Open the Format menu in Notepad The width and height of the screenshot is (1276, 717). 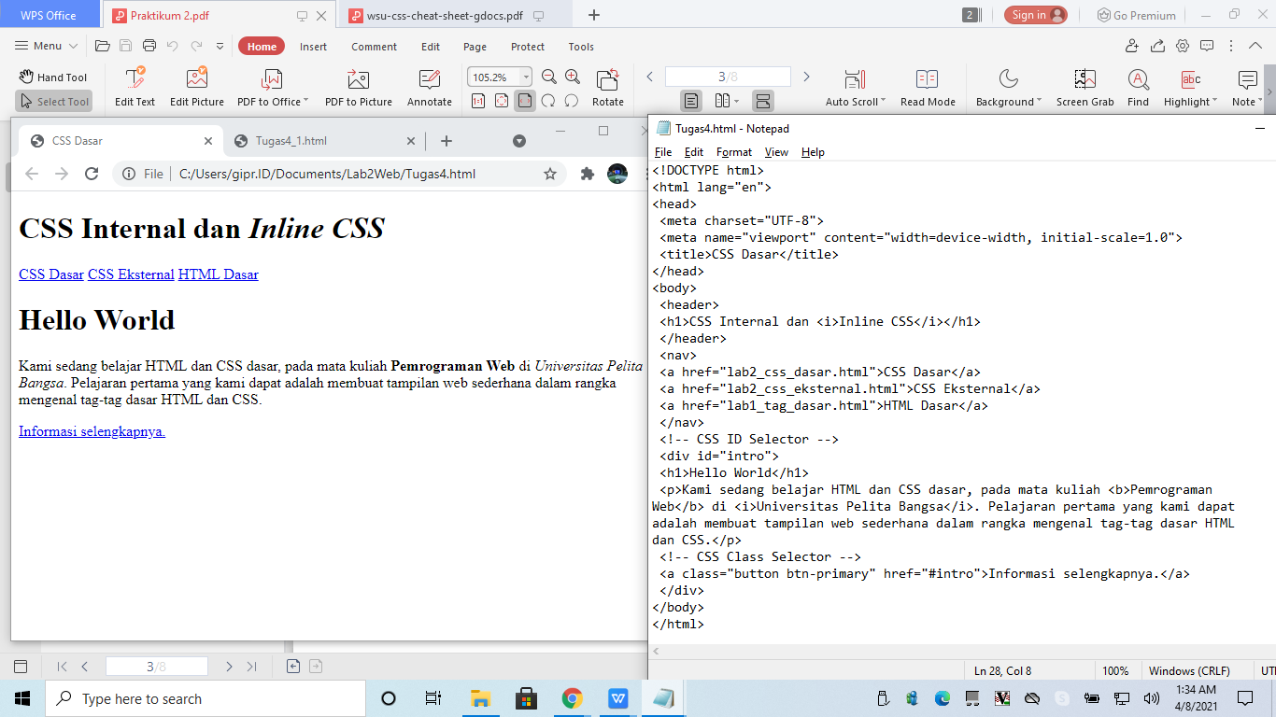(734, 151)
